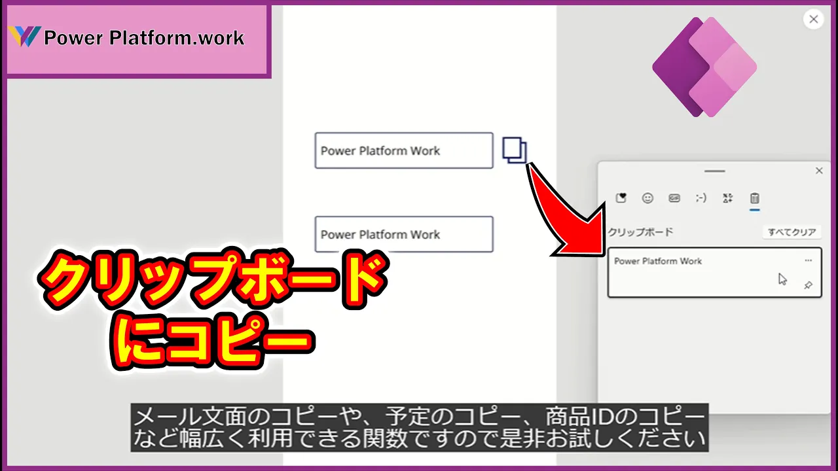This screenshot has width=838, height=471.
Task: Click the drag handle atop the clipboard panel
Action: pos(714,171)
